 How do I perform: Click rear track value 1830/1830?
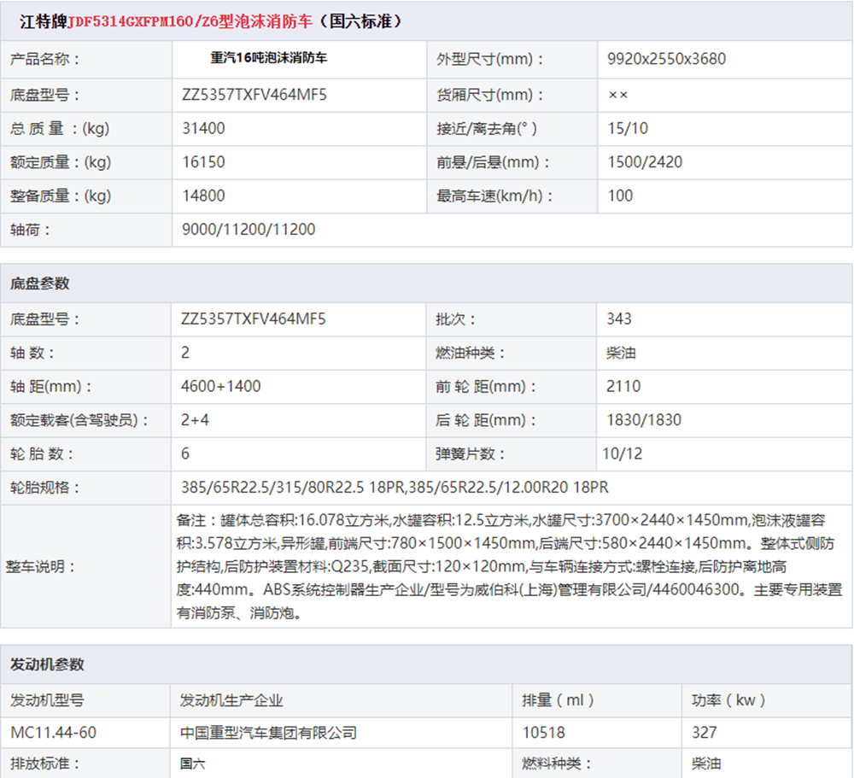644,420
